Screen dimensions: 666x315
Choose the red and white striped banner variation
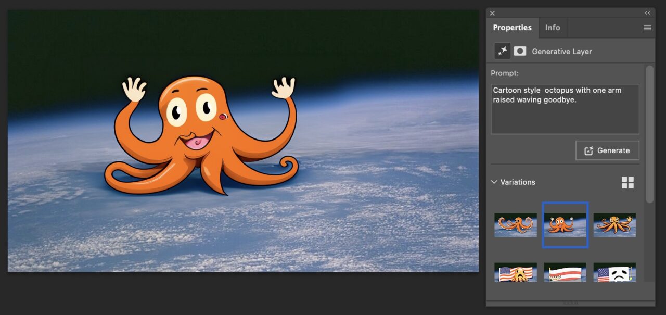[565, 272]
